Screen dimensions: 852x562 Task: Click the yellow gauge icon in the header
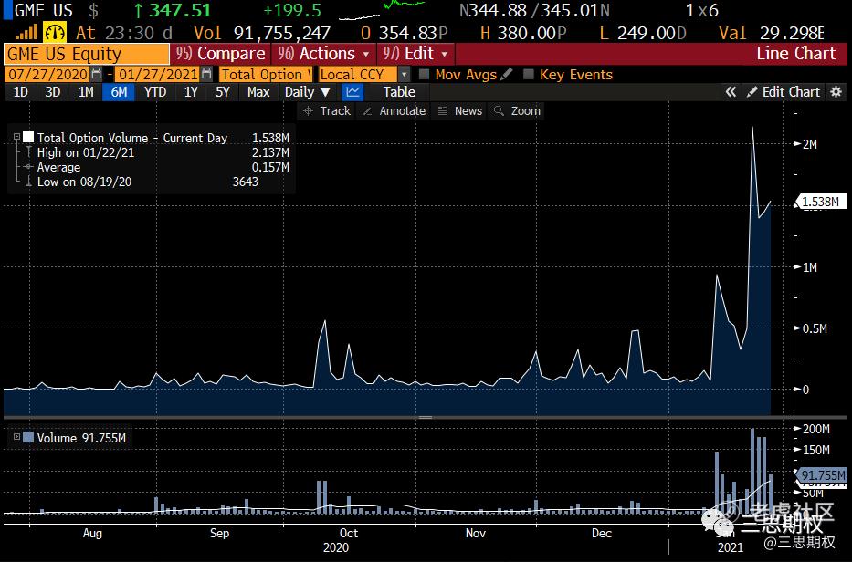coord(55,33)
